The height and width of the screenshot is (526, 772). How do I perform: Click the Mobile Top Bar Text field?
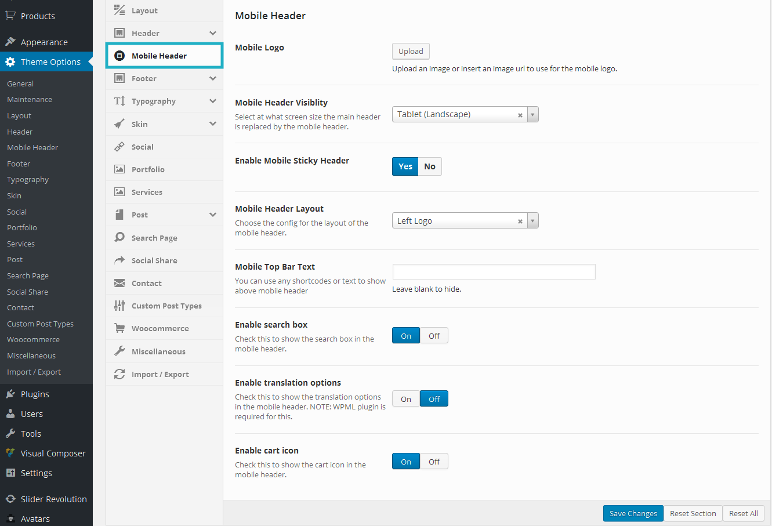[x=494, y=271]
